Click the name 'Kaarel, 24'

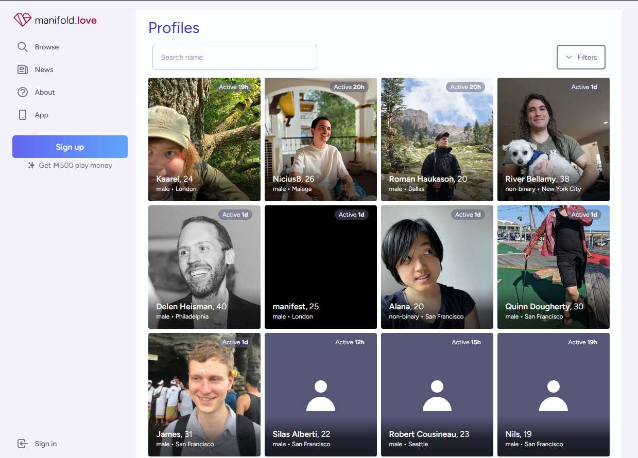click(175, 179)
